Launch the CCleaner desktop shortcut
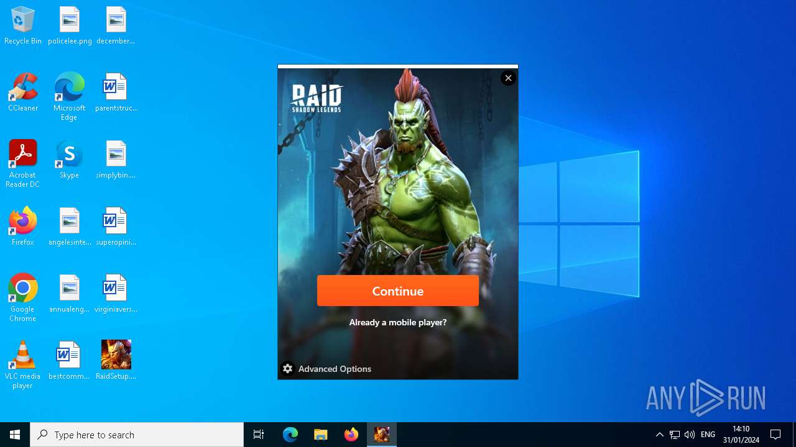The width and height of the screenshot is (796, 447). 23,93
